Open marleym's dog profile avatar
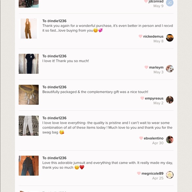This screenshot has width=192, height=192. [x=169, y=69]
